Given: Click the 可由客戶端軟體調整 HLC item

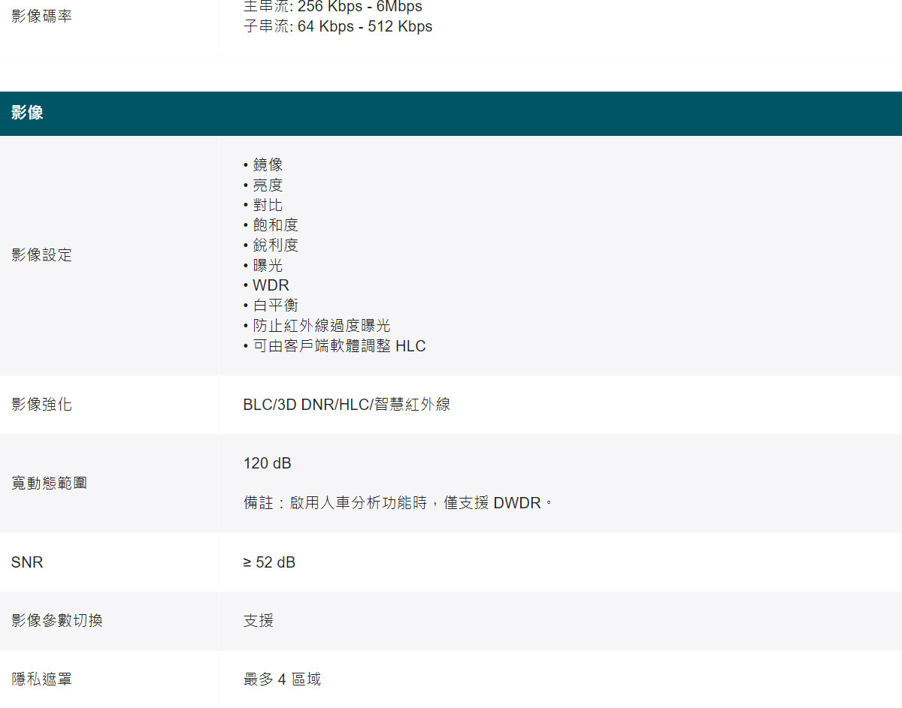Looking at the screenshot, I should 338,346.
